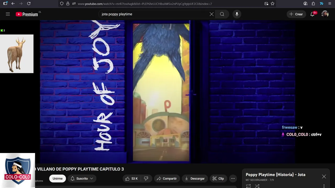Go to YouTube Premium home logo
Image resolution: width=335 pixels, height=188 pixels.
(x=27, y=14)
